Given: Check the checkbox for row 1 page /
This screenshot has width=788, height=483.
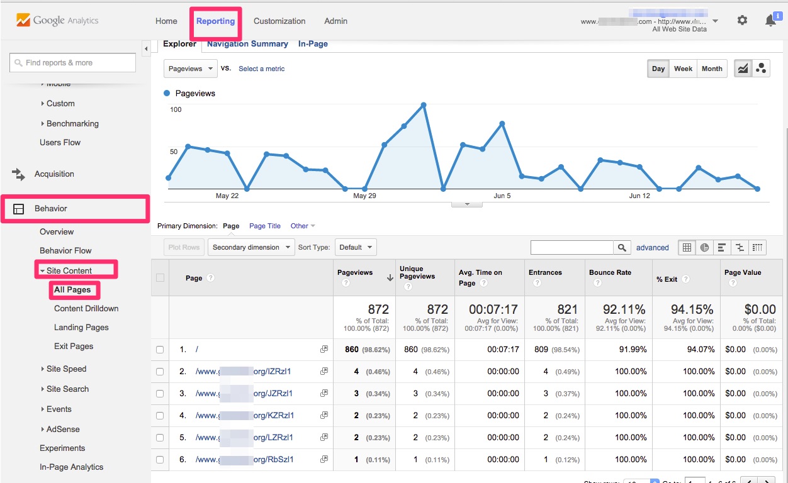Looking at the screenshot, I should tap(160, 350).
